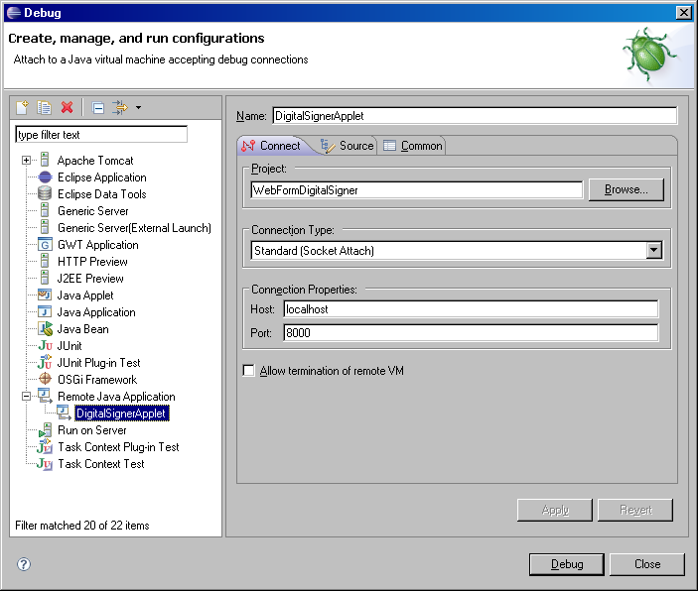Image resolution: width=698 pixels, height=591 pixels.
Task: Select the Eclipse Application label
Action: pos(102,177)
